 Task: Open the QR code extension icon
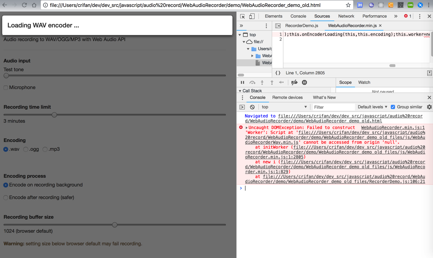click(x=400, y=5)
